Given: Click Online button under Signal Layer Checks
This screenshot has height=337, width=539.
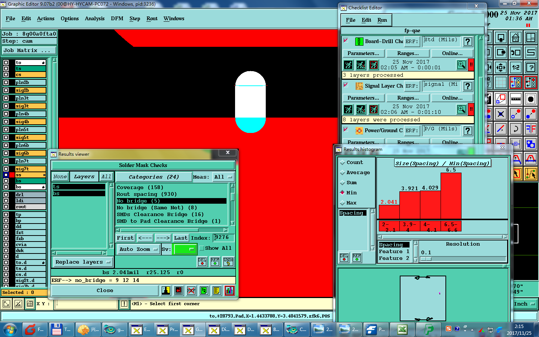Looking at the screenshot, I should coord(452,98).
